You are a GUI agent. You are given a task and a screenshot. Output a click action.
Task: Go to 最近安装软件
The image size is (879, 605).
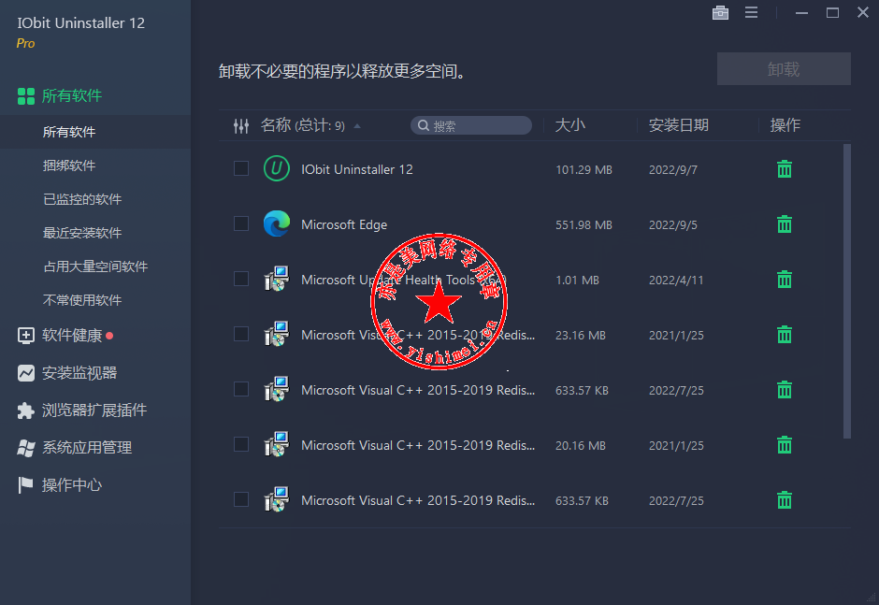pos(82,233)
